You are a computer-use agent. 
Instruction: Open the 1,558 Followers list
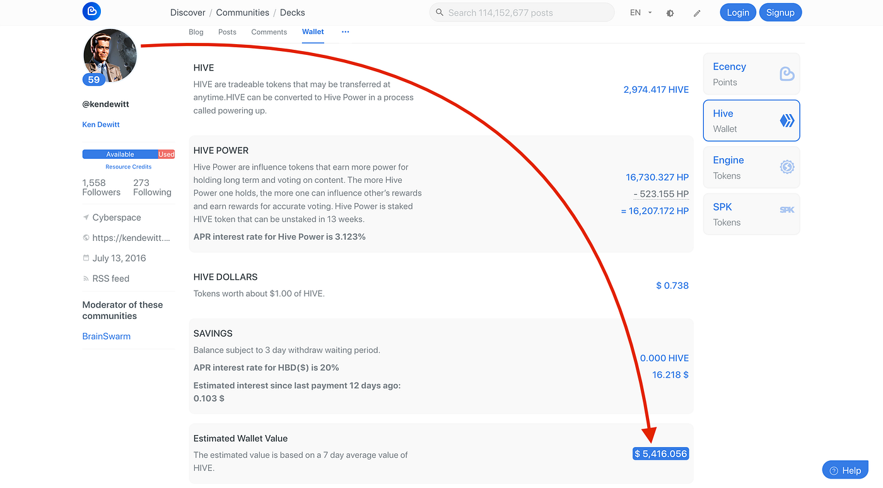pyautogui.click(x=101, y=187)
